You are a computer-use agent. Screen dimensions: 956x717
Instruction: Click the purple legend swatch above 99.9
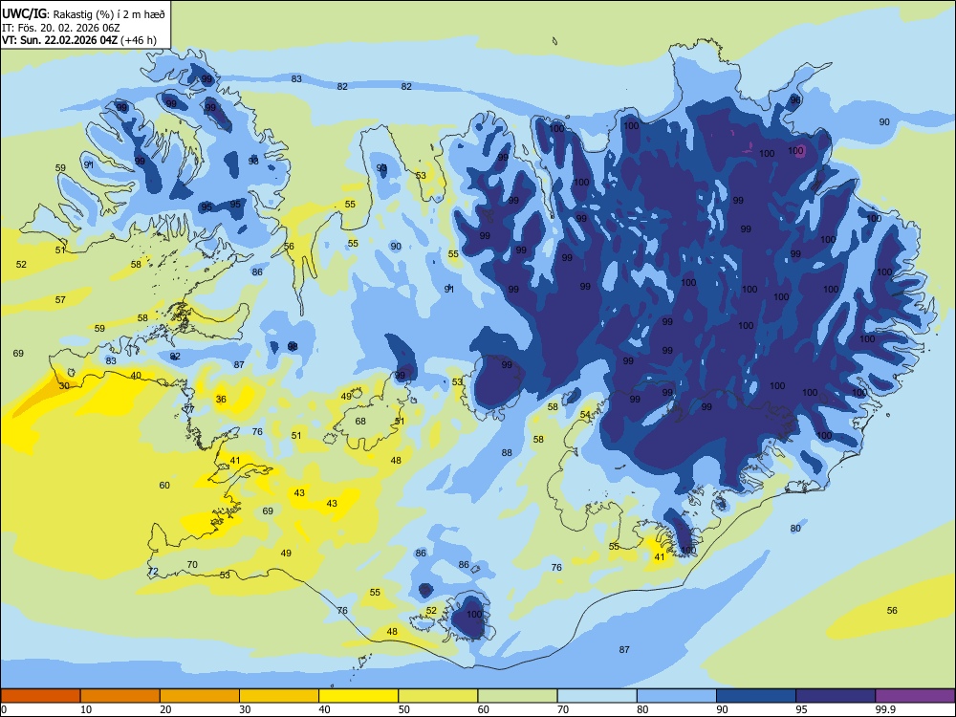pos(915,696)
